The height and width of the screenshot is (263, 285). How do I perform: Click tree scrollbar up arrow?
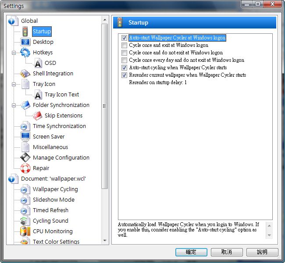(105, 20)
